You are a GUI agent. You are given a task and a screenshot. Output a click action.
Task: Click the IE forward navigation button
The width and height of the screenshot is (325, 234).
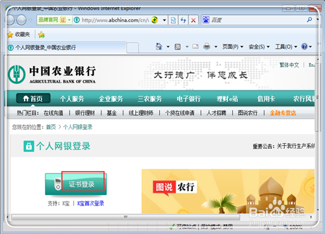21,20
